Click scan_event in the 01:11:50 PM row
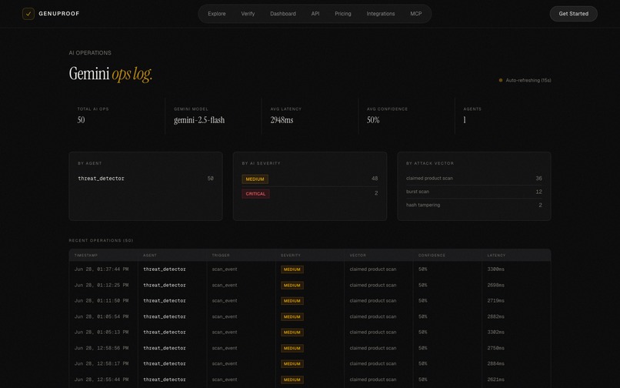Viewport: 620px width, 388px height. pyautogui.click(x=225, y=301)
